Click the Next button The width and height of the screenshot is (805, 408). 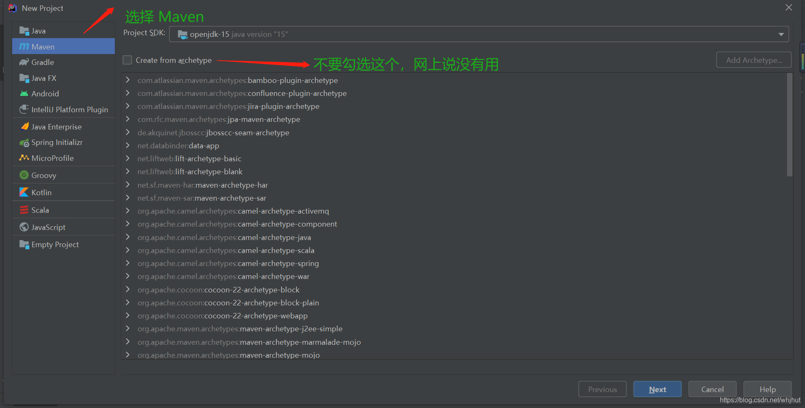click(657, 389)
